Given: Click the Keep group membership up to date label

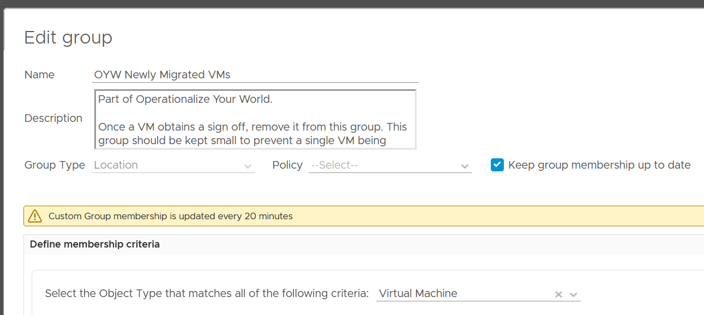Looking at the screenshot, I should (x=599, y=165).
